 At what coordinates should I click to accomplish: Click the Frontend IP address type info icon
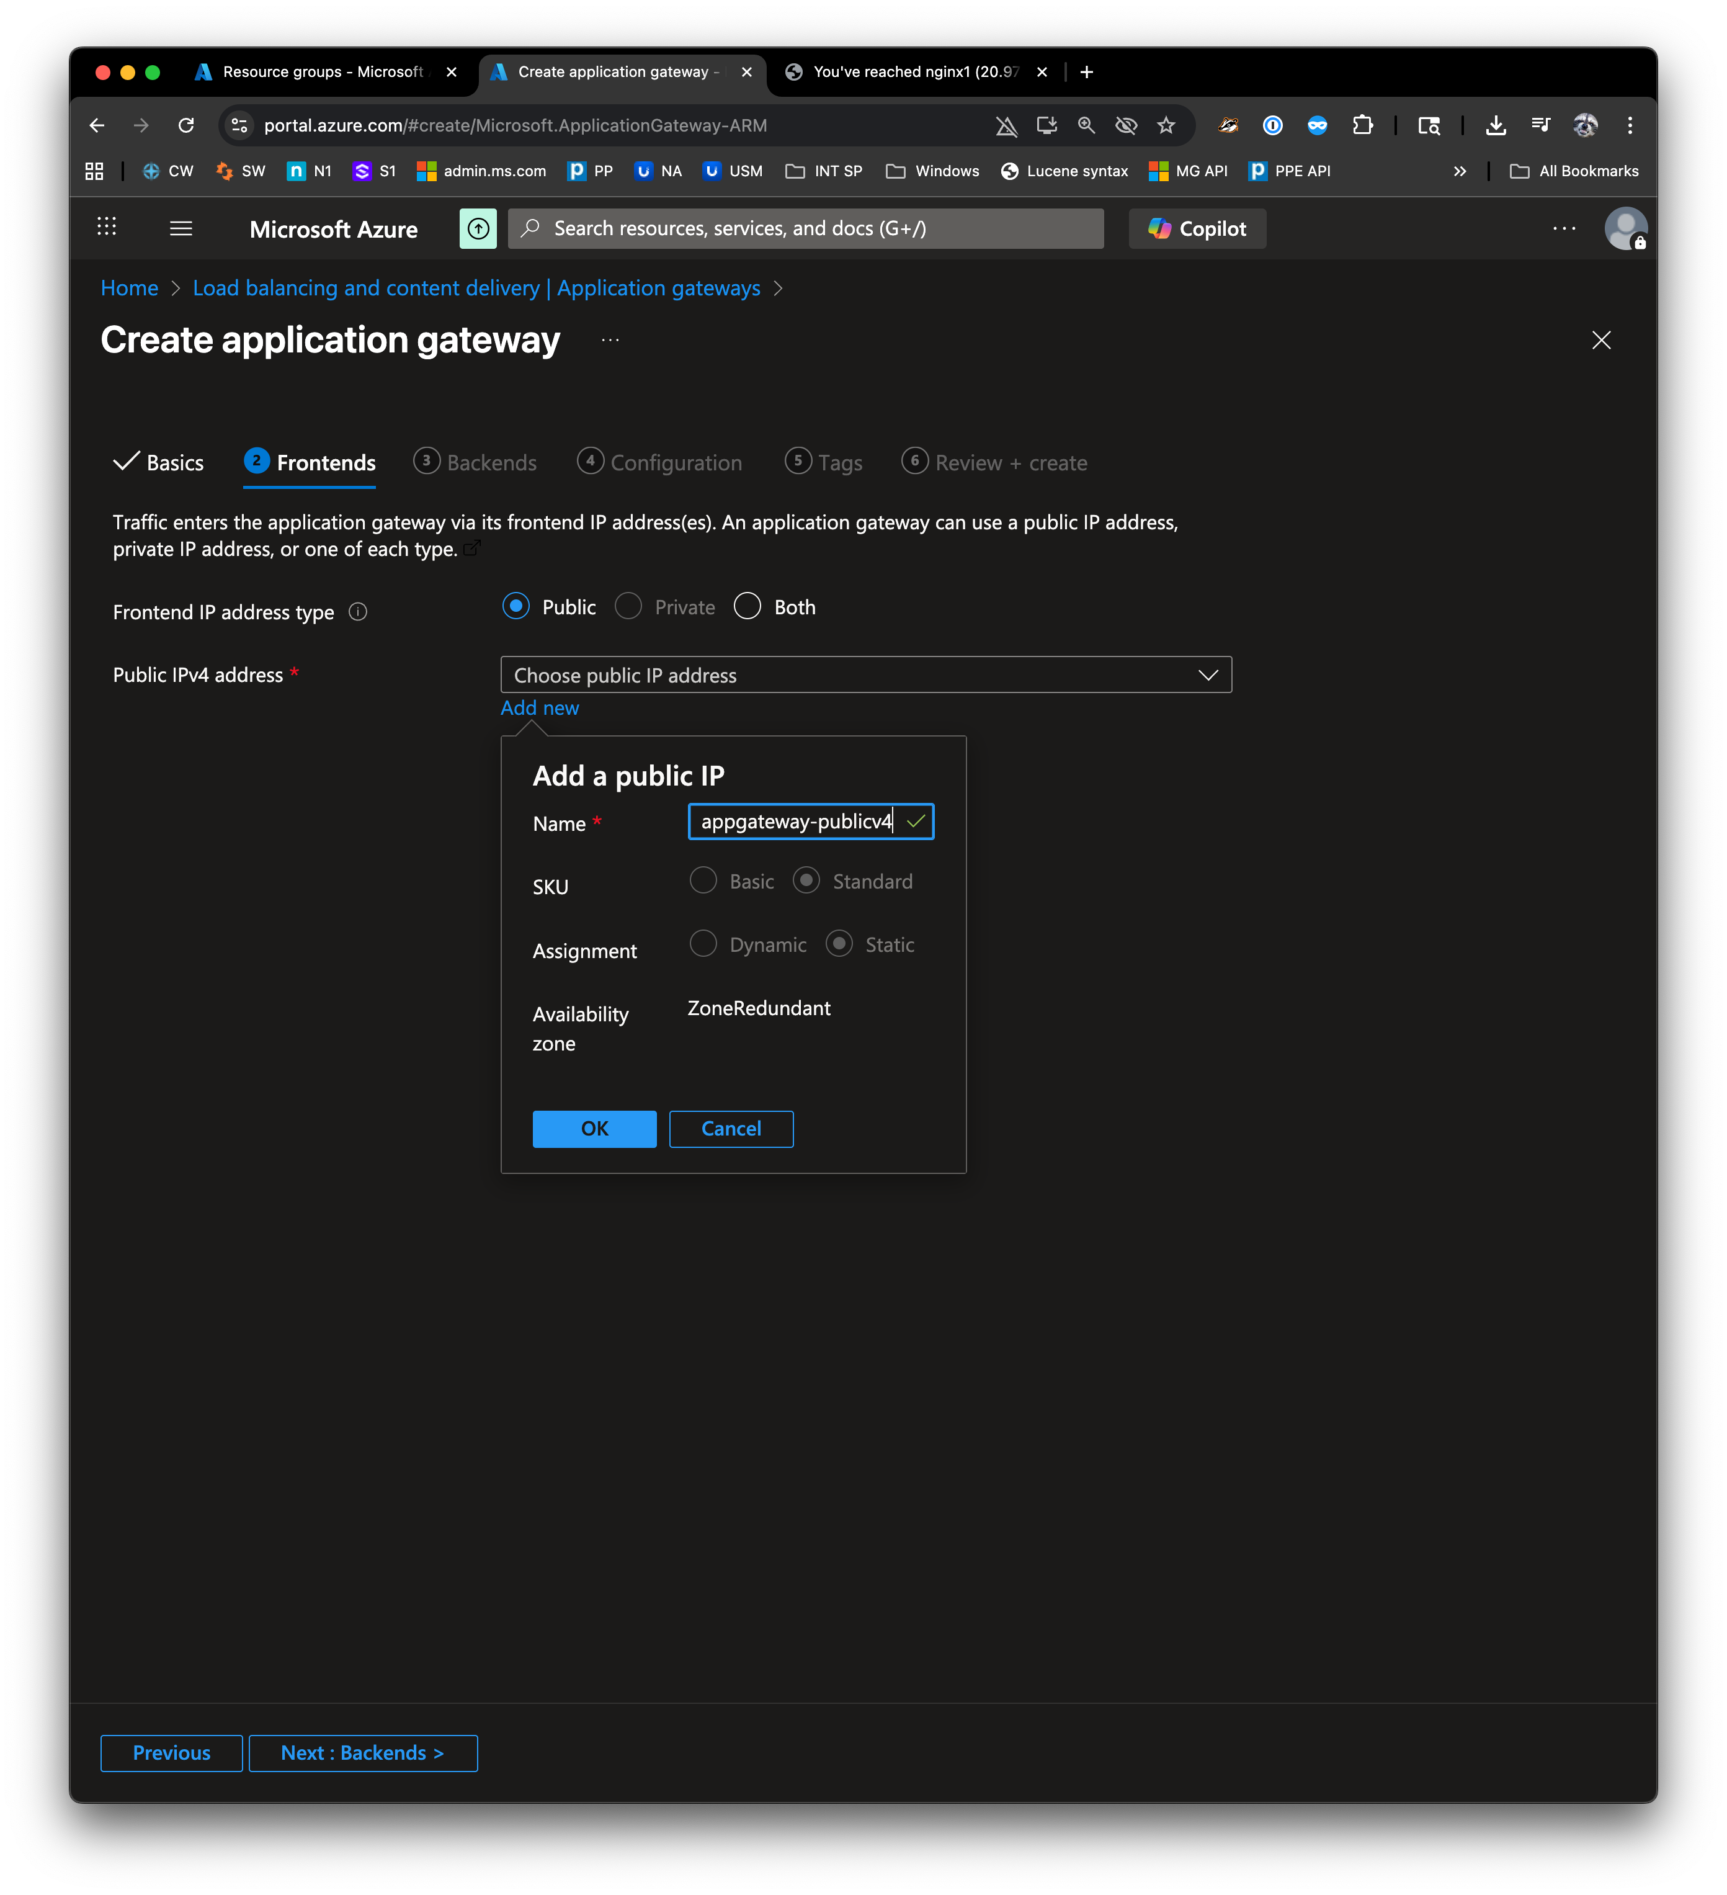coord(358,612)
